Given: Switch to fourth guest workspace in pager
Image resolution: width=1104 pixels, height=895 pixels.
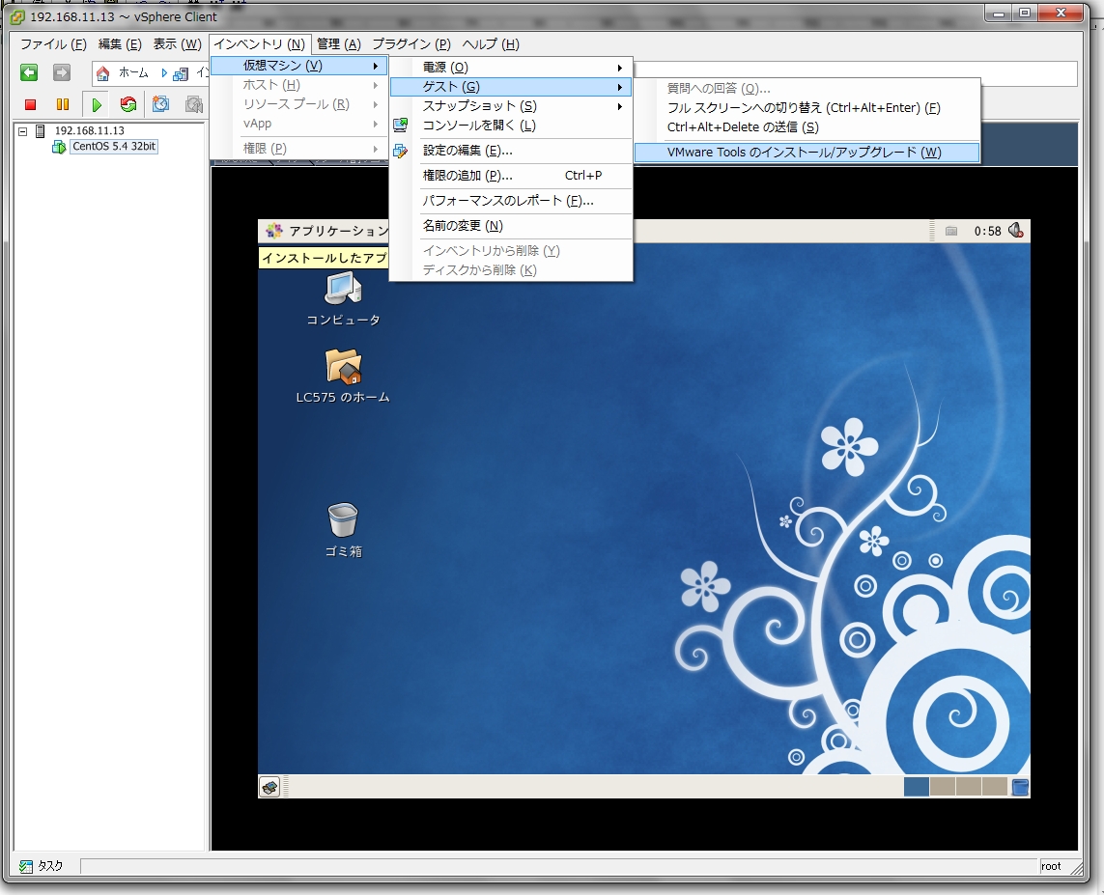Looking at the screenshot, I should point(994,787).
